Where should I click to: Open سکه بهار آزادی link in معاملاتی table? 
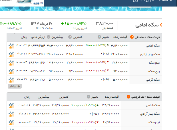150,54
